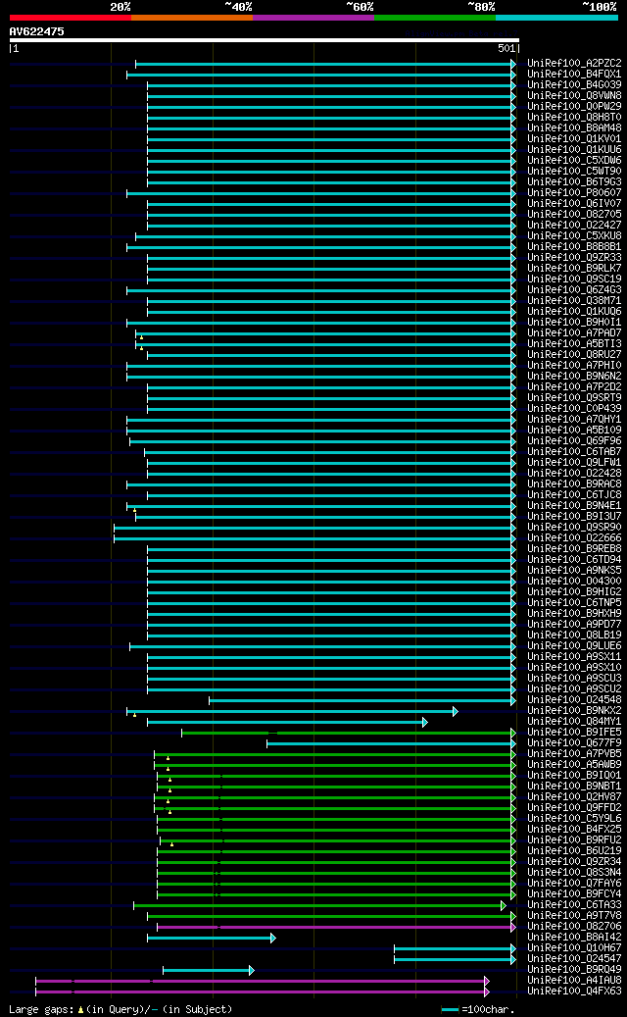627x1017 pixels.
Task: Select label UniRef100_O82706
Action: tap(574, 926)
